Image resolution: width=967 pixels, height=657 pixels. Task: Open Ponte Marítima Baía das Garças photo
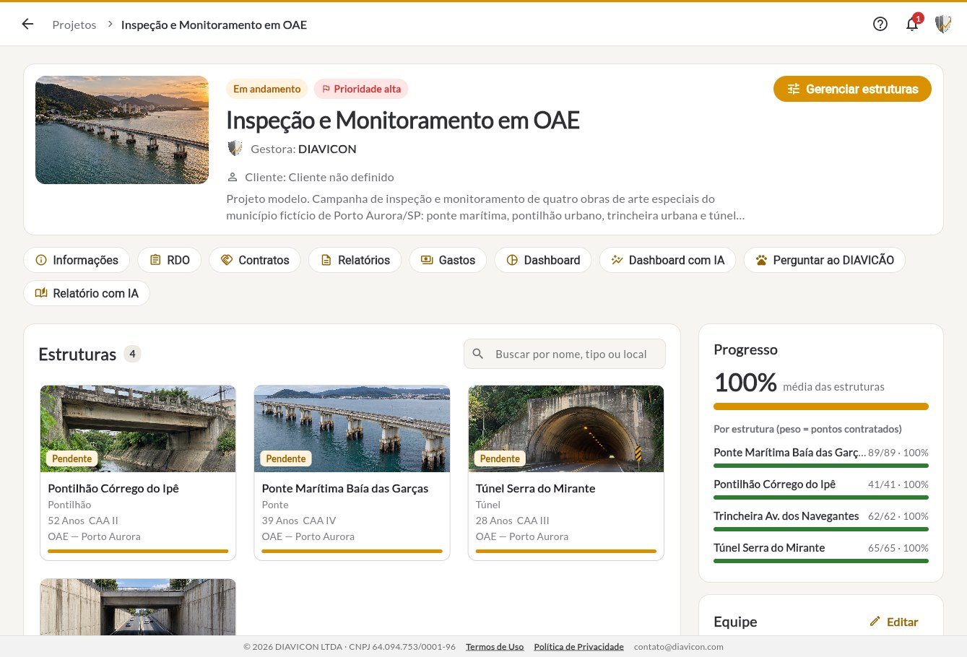click(352, 429)
